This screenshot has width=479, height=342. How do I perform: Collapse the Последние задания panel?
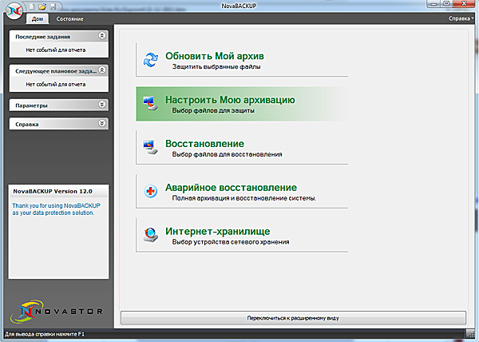point(101,36)
